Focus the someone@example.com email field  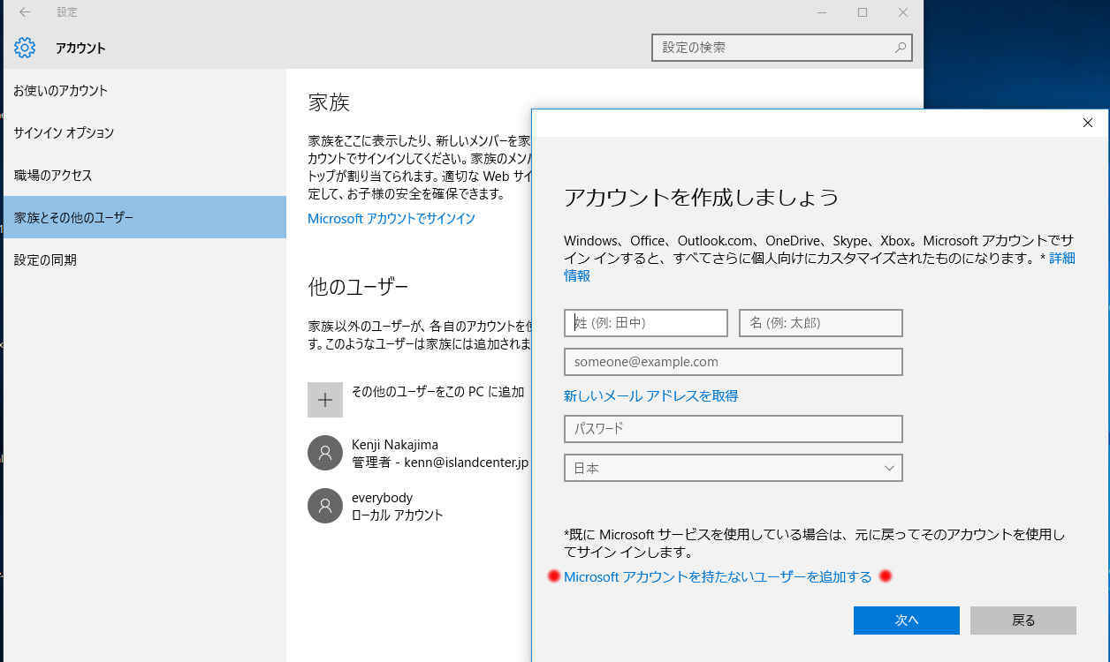pos(734,362)
